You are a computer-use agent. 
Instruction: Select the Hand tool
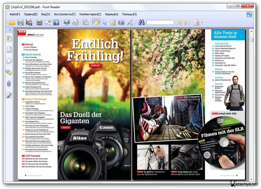tap(96, 22)
